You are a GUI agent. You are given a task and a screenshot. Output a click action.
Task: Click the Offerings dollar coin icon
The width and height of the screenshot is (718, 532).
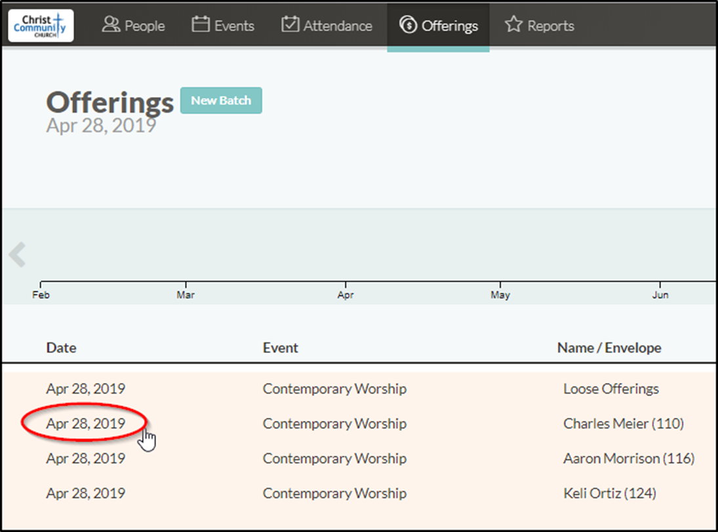click(408, 25)
